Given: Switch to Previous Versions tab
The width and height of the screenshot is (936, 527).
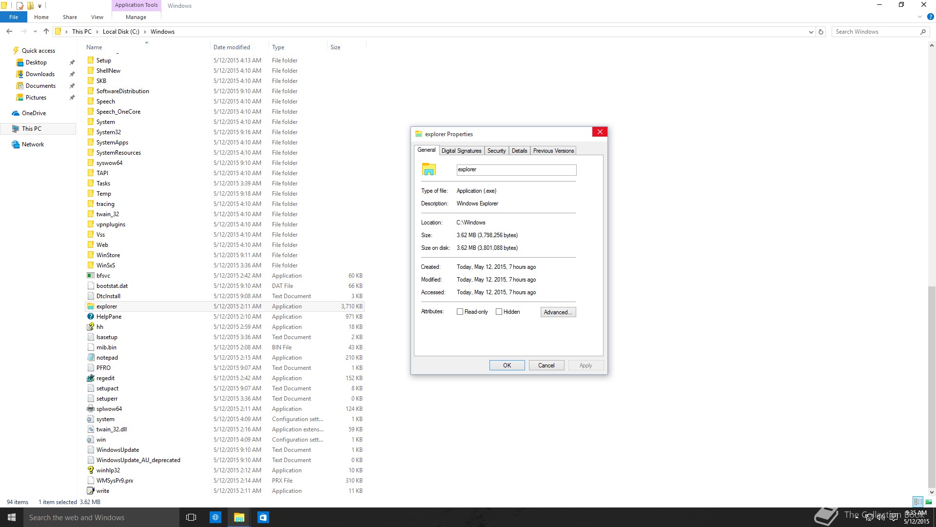Looking at the screenshot, I should [553, 151].
